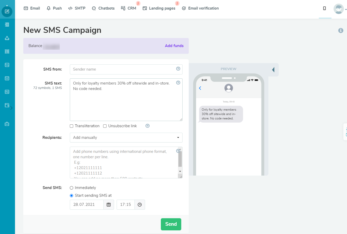Click the Add funds link
This screenshot has height=234, width=347.
coord(174,46)
